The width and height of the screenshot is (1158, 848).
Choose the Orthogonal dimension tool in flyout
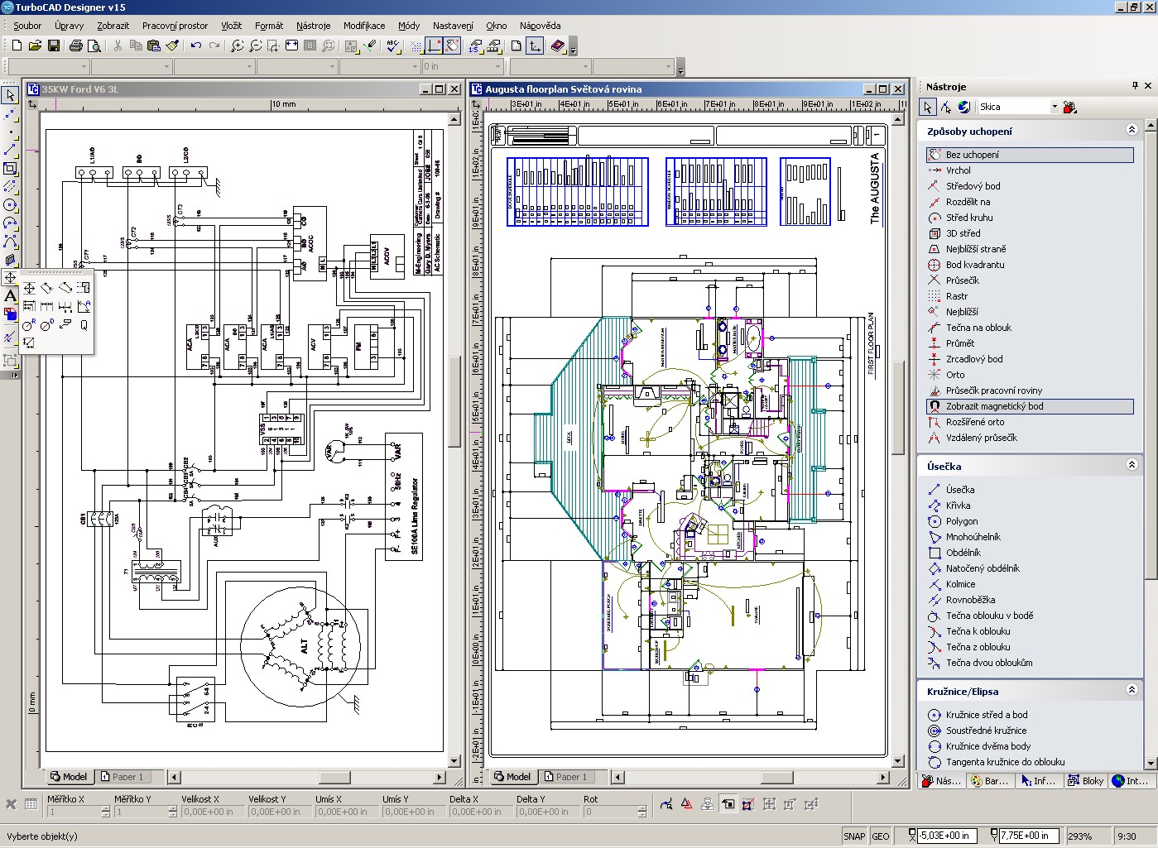click(x=29, y=288)
